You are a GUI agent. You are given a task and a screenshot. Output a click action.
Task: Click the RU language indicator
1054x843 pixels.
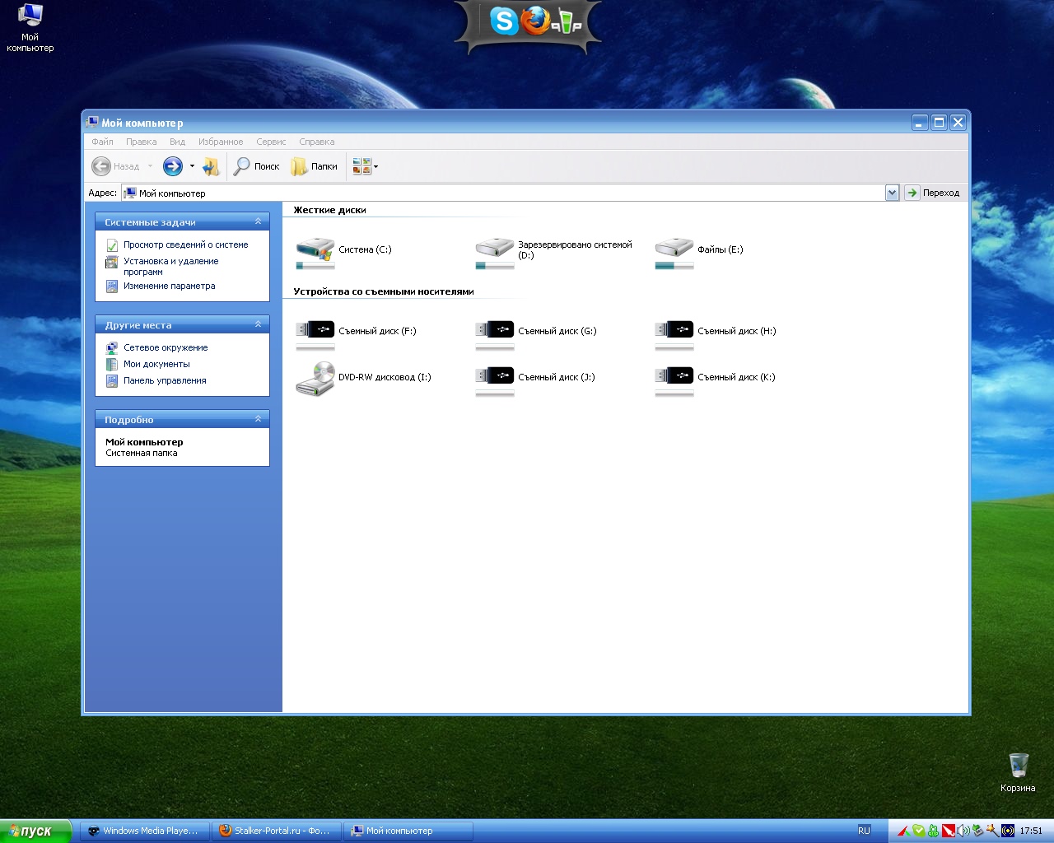pyautogui.click(x=864, y=831)
